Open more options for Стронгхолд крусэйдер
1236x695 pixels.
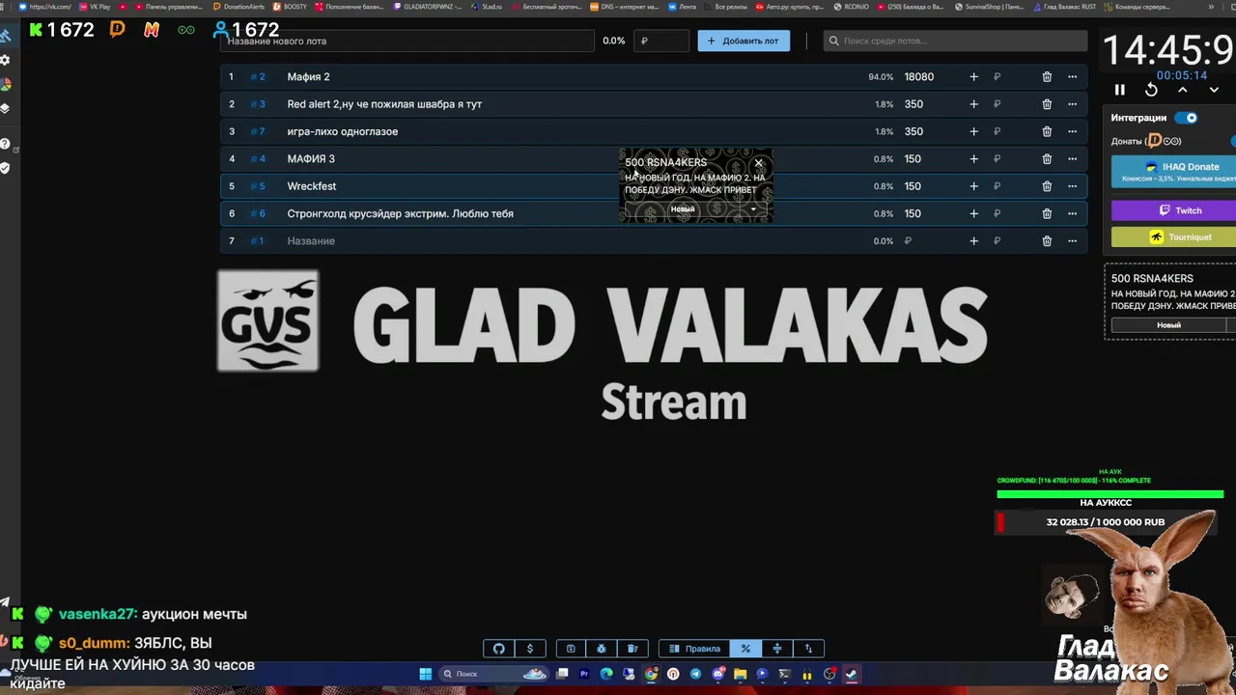click(1072, 213)
